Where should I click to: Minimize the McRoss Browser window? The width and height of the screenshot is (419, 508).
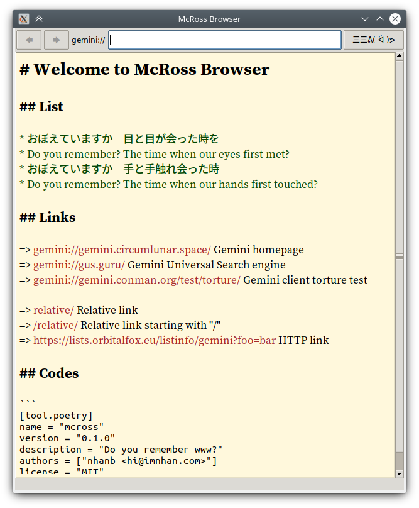(366, 19)
